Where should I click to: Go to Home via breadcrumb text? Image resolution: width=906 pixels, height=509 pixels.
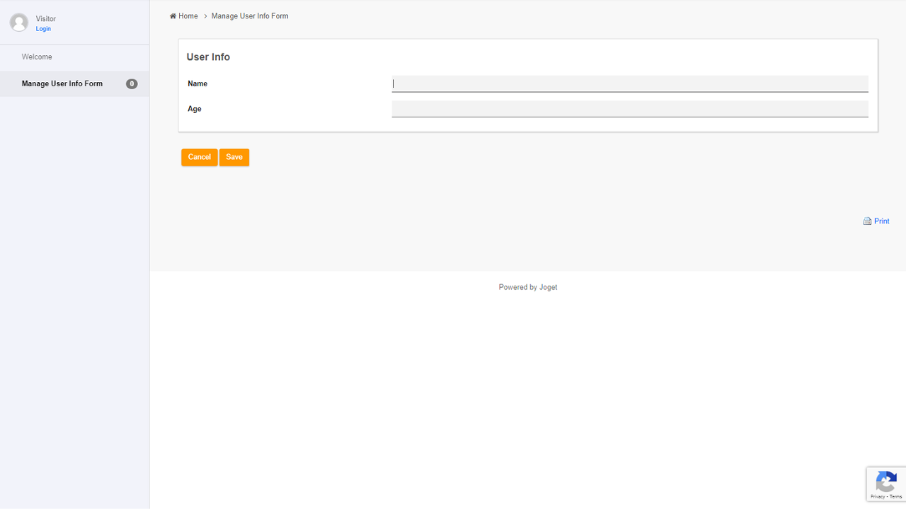click(x=188, y=16)
